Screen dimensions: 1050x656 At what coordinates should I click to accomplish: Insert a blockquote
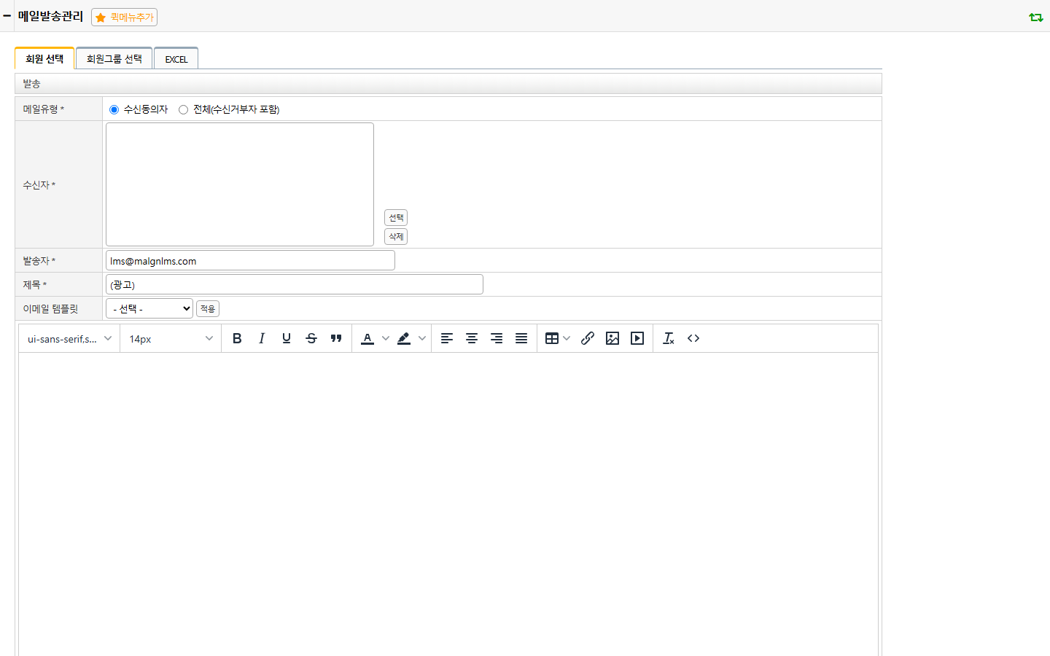336,338
